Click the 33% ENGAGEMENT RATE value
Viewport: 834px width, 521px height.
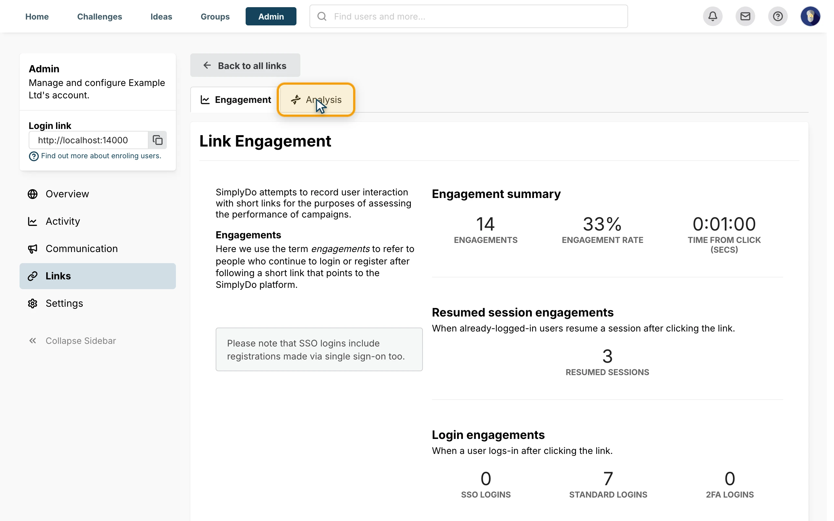[x=602, y=224]
